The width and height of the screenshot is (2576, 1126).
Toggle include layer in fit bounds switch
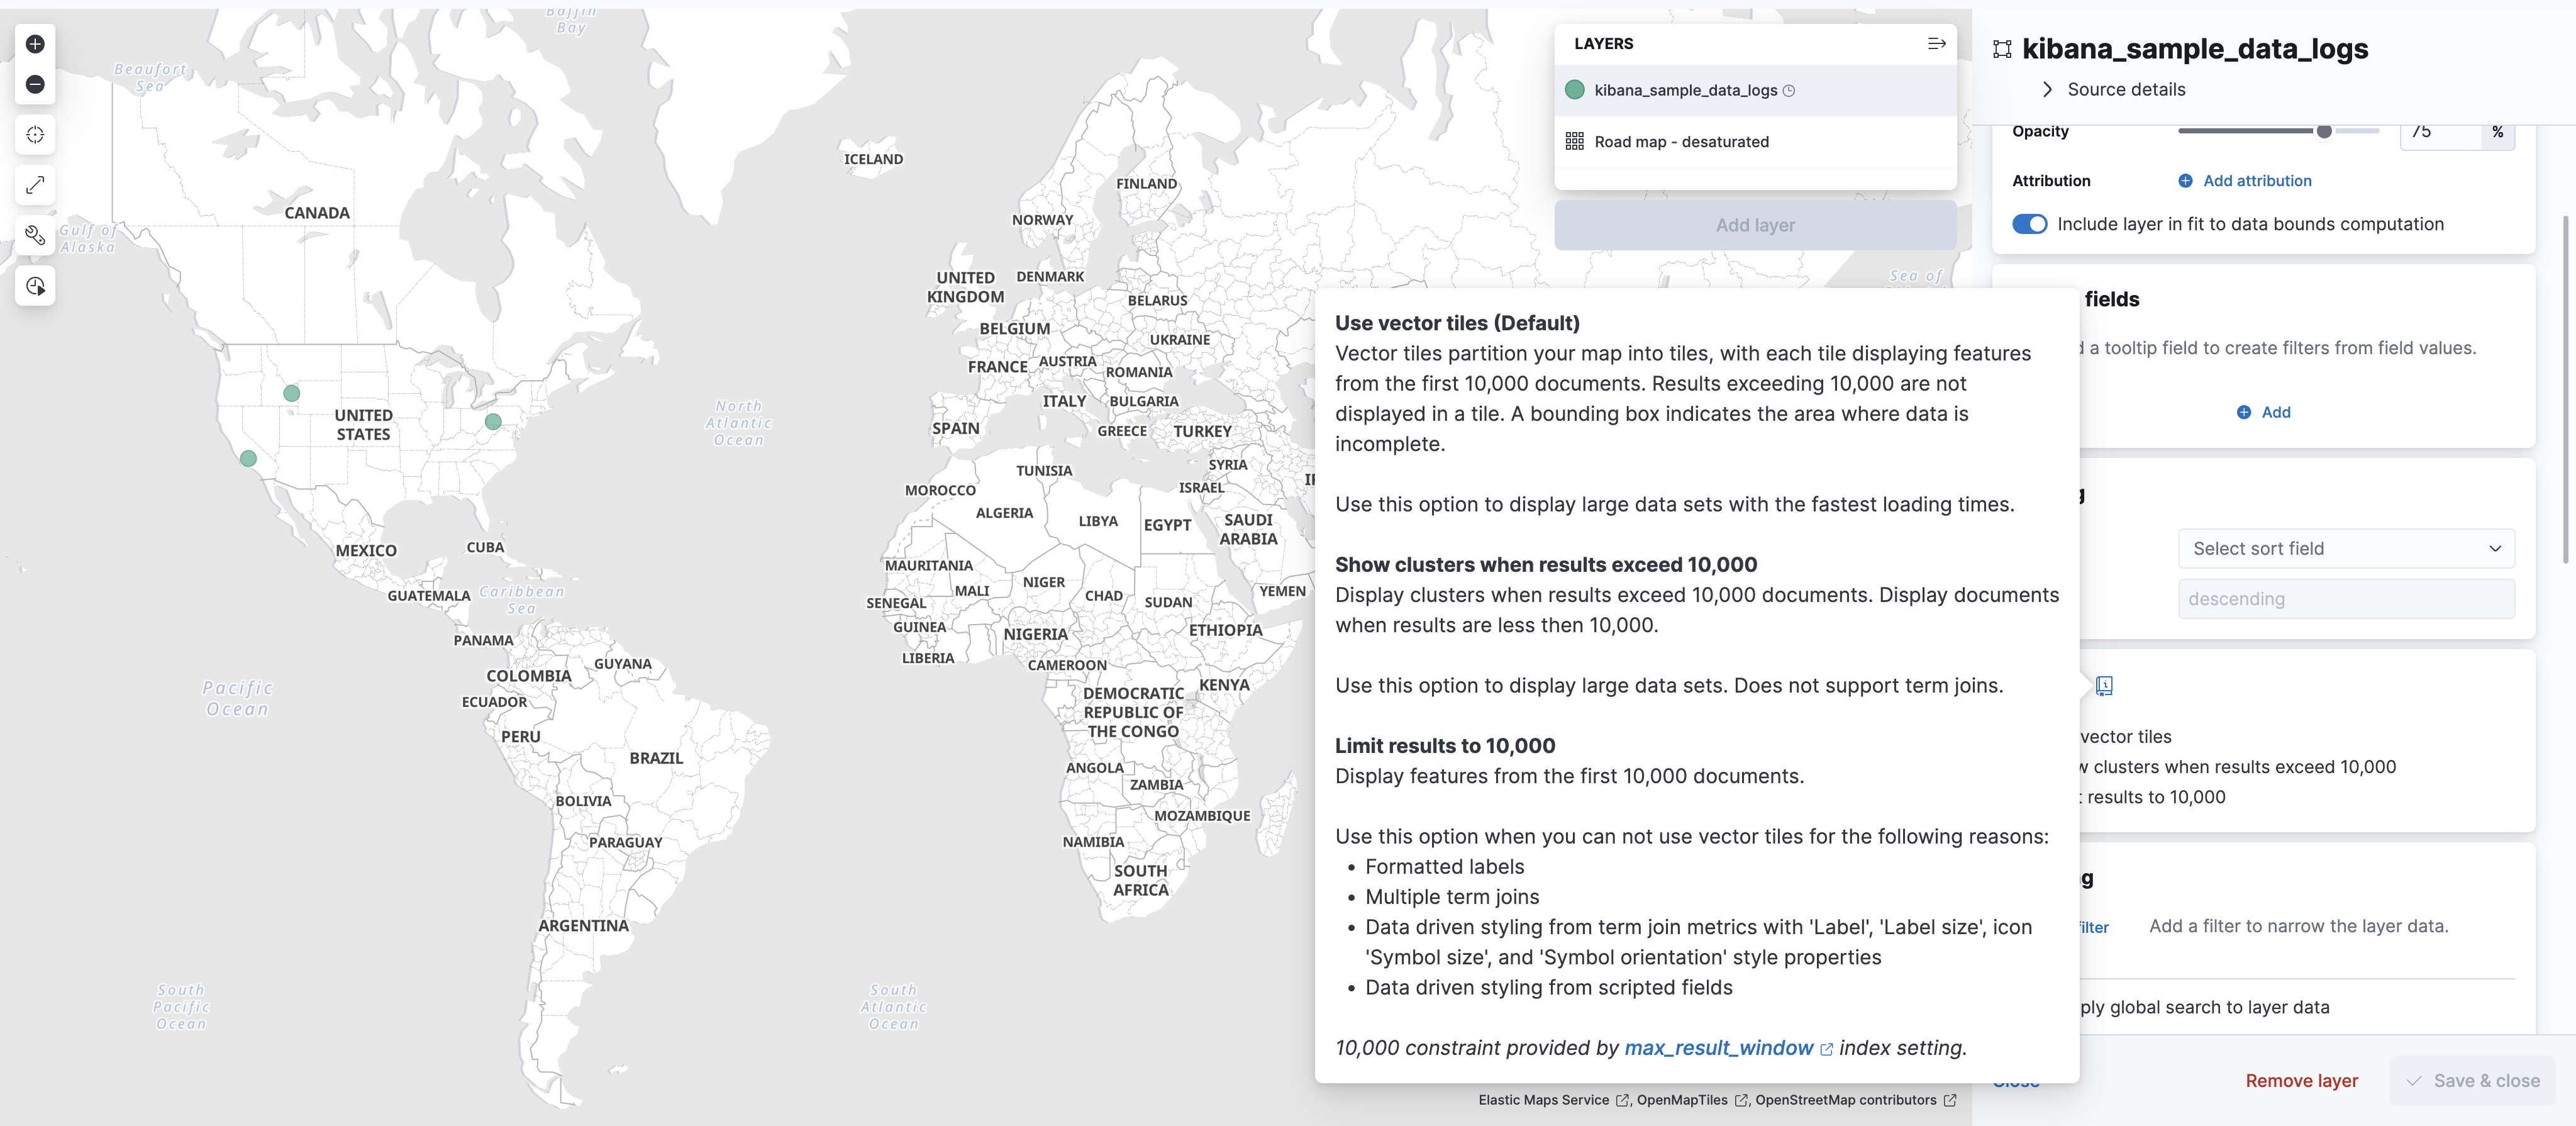coord(2029,224)
